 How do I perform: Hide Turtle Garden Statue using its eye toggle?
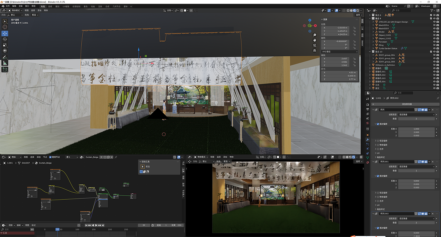click(x=434, y=48)
